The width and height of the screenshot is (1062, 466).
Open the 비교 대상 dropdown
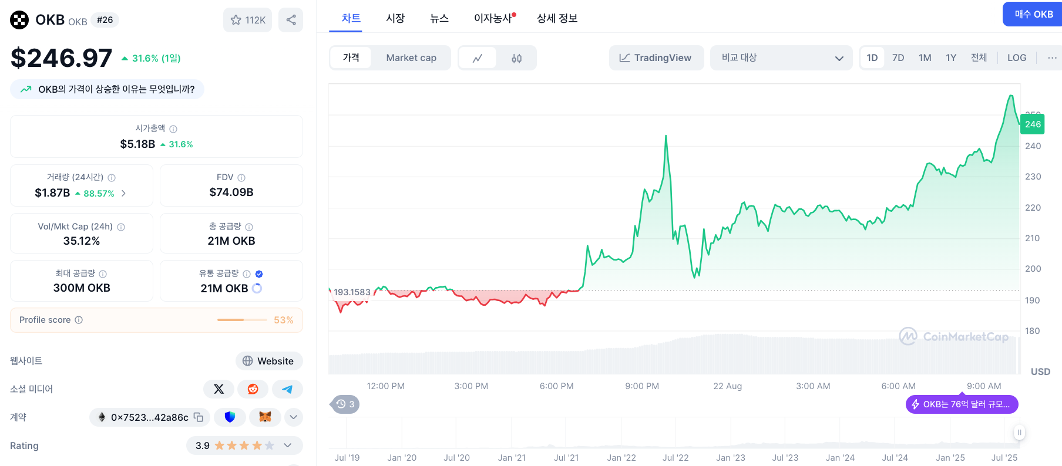tap(781, 58)
